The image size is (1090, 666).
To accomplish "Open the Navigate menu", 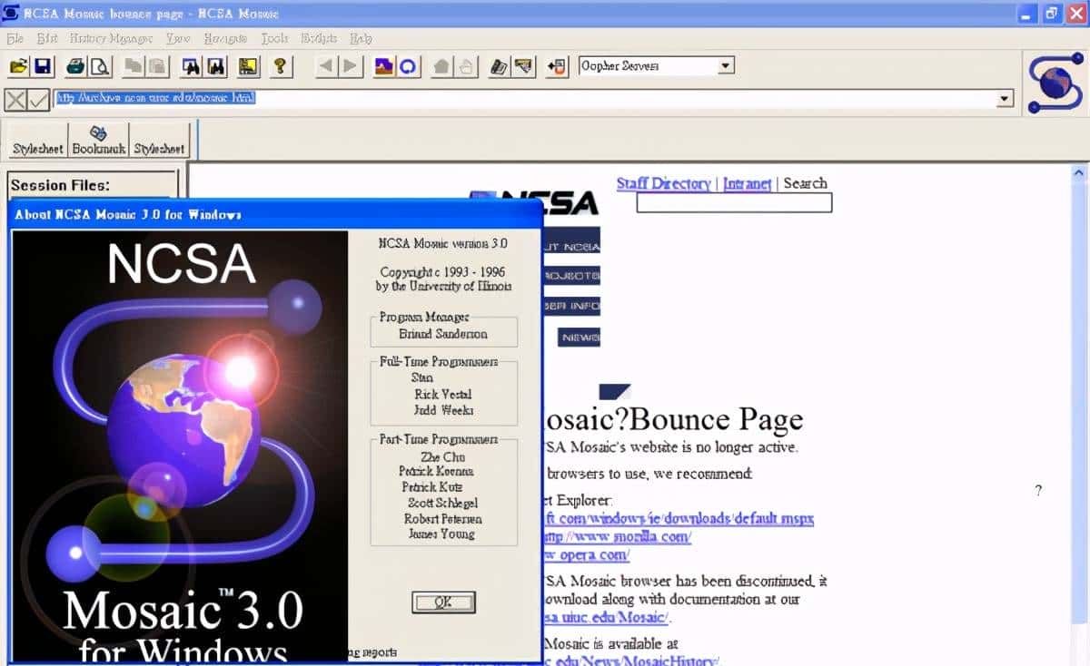I will tap(224, 39).
